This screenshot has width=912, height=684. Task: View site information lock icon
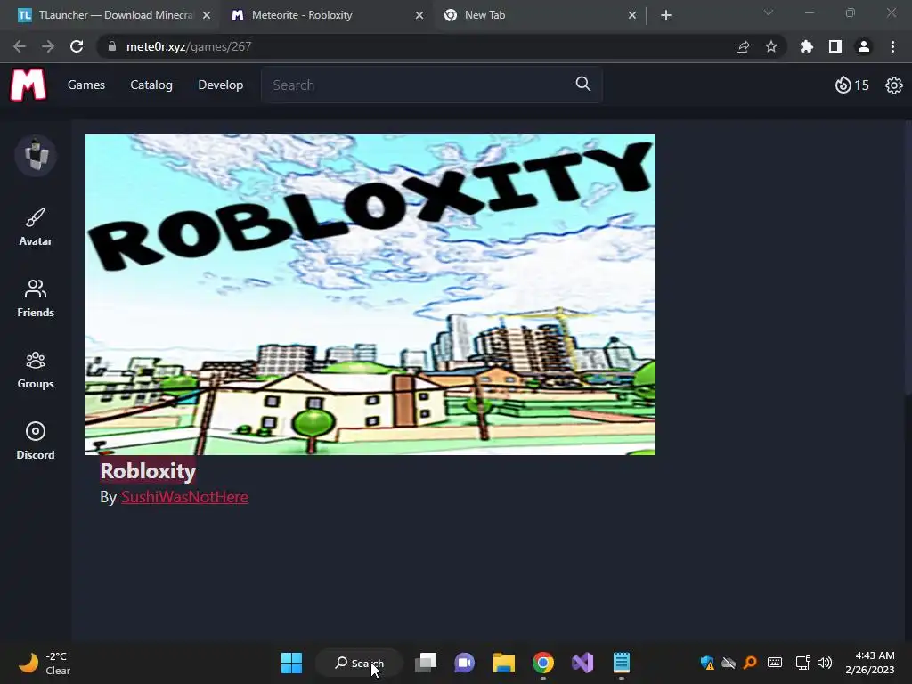[x=112, y=46]
